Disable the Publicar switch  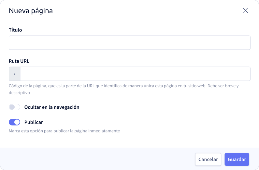pyautogui.click(x=15, y=122)
